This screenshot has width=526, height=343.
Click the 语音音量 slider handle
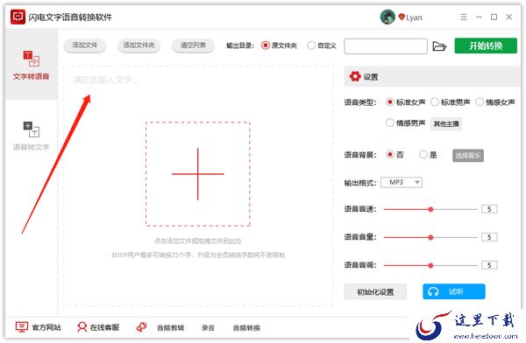[x=430, y=237]
